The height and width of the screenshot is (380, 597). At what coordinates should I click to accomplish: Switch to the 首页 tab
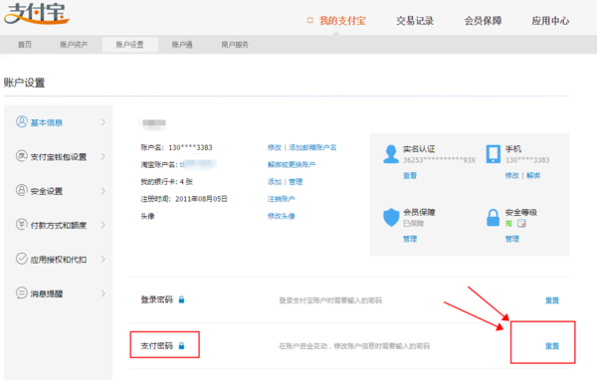[x=25, y=45]
